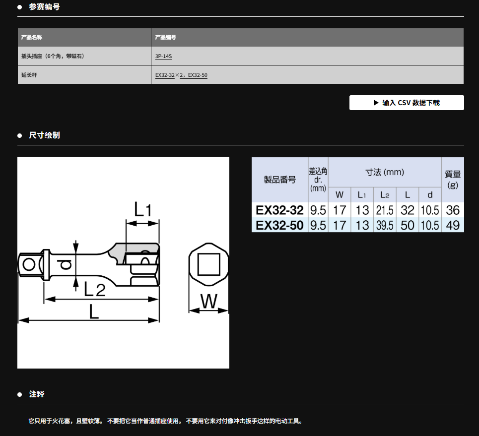The height and width of the screenshot is (436, 479).
Task: Click the 質量 (g) header in the spec table
Action: click(x=452, y=180)
